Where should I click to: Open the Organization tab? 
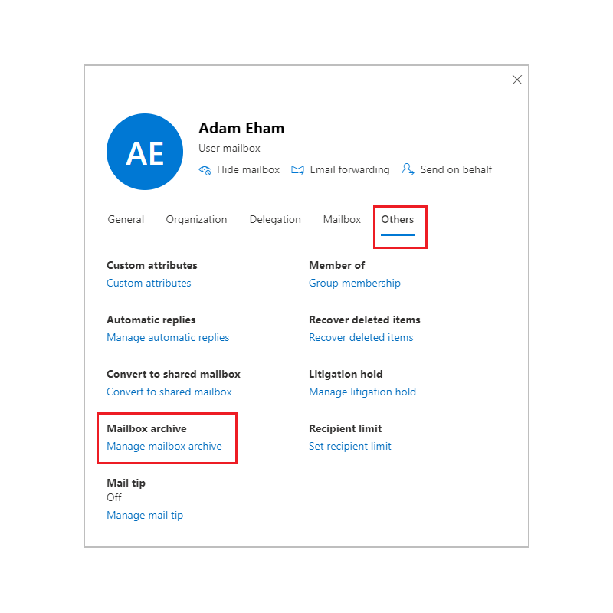click(x=196, y=220)
